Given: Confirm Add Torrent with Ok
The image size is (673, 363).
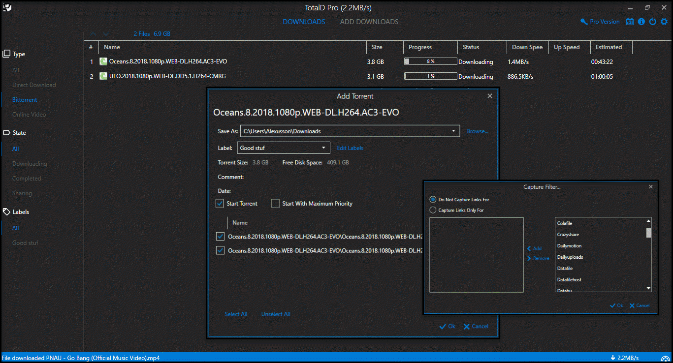Looking at the screenshot, I should pyautogui.click(x=448, y=326).
